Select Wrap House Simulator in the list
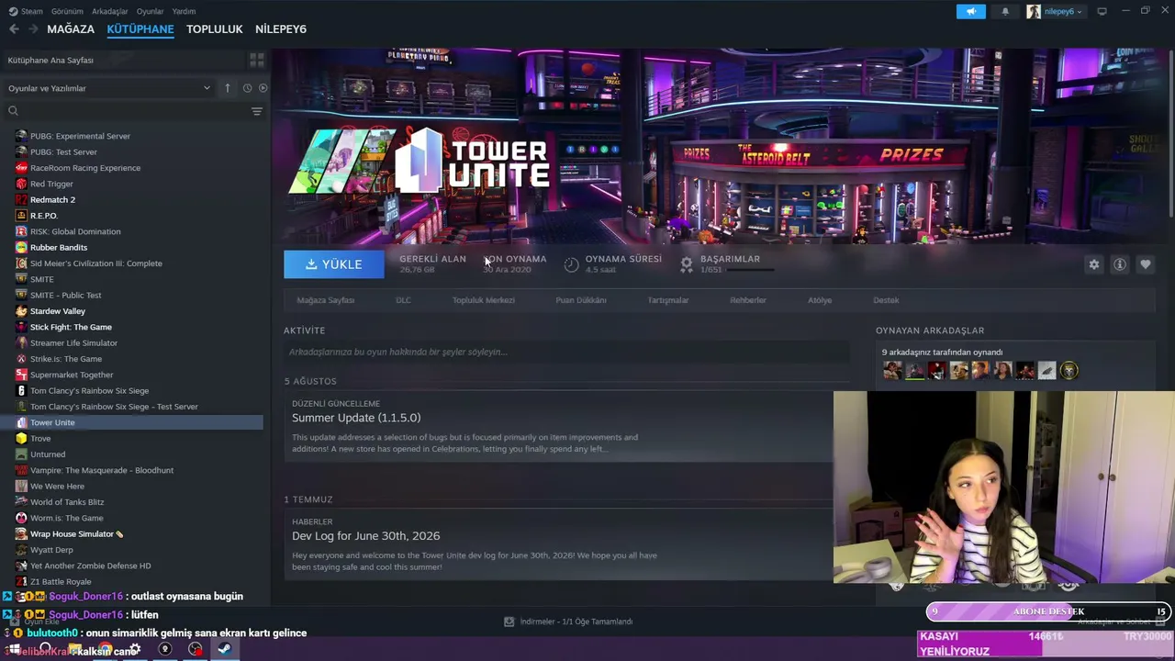The height and width of the screenshot is (661, 1175). (72, 534)
